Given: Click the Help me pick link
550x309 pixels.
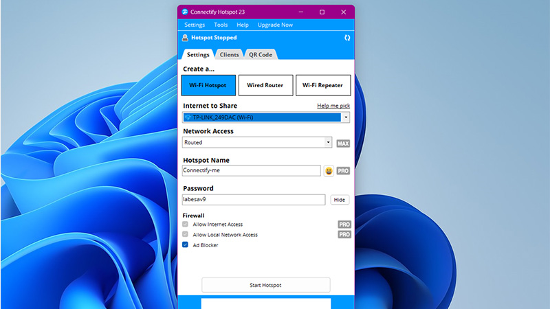Looking at the screenshot, I should 333,106.
